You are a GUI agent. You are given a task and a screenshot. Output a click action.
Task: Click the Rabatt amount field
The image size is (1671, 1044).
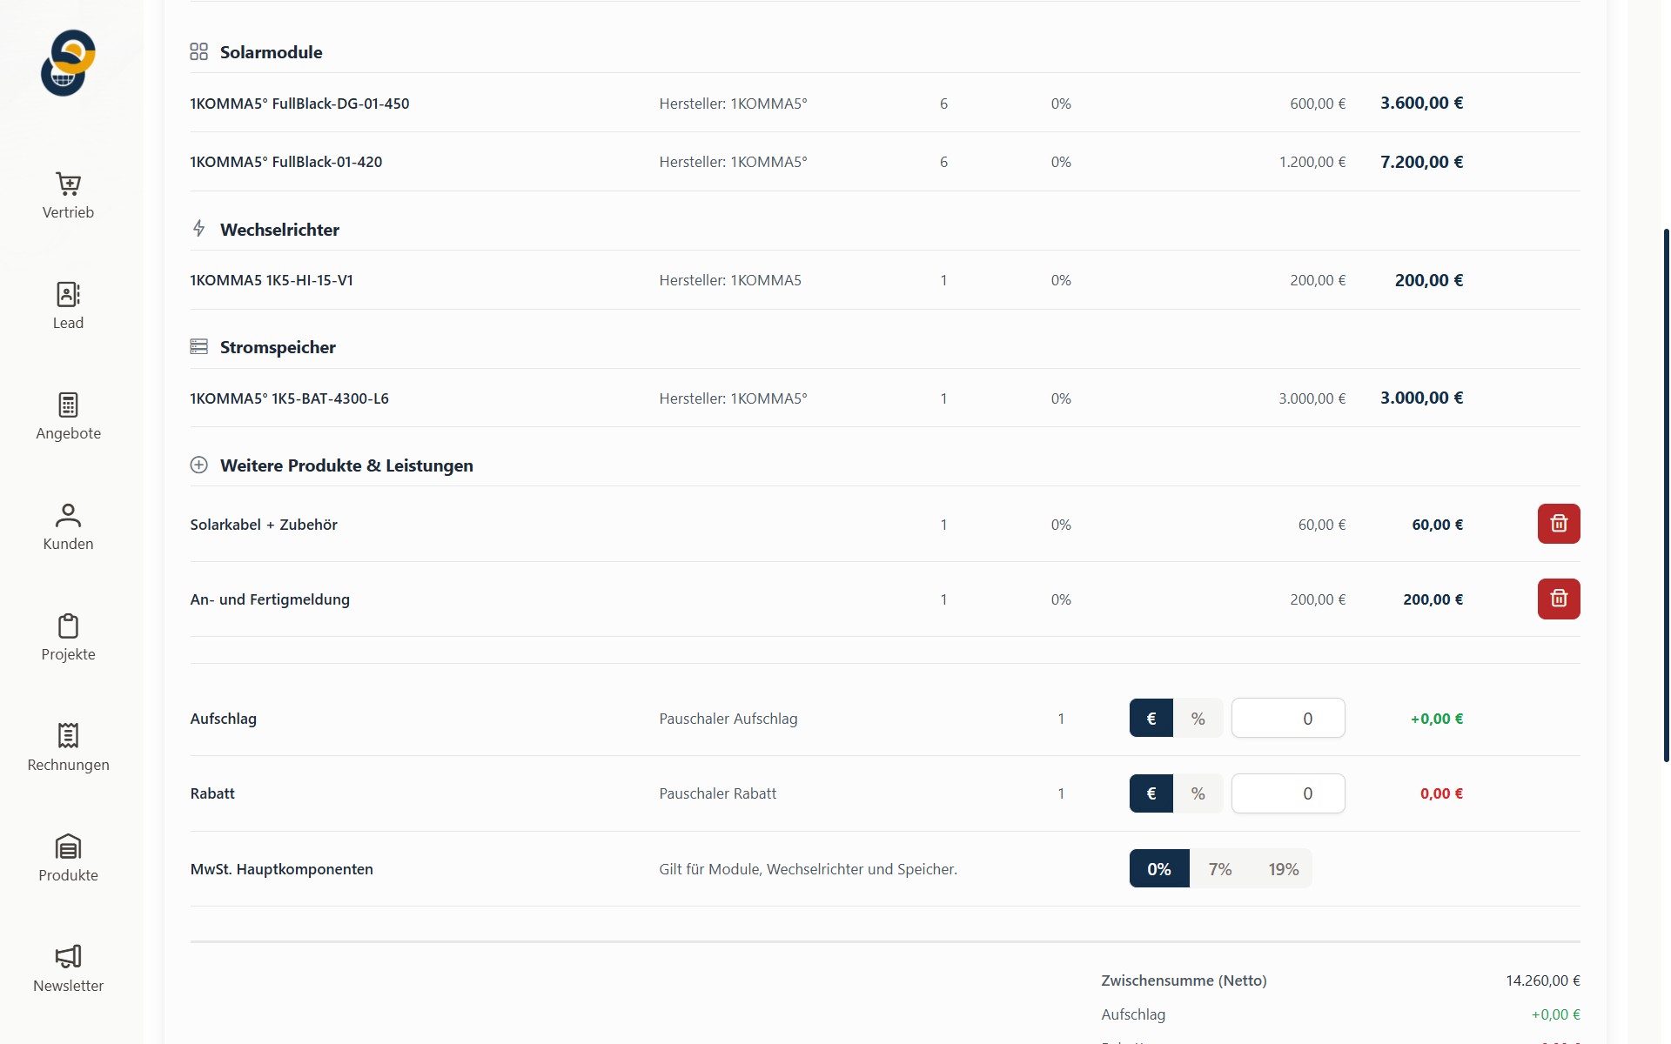(1288, 793)
